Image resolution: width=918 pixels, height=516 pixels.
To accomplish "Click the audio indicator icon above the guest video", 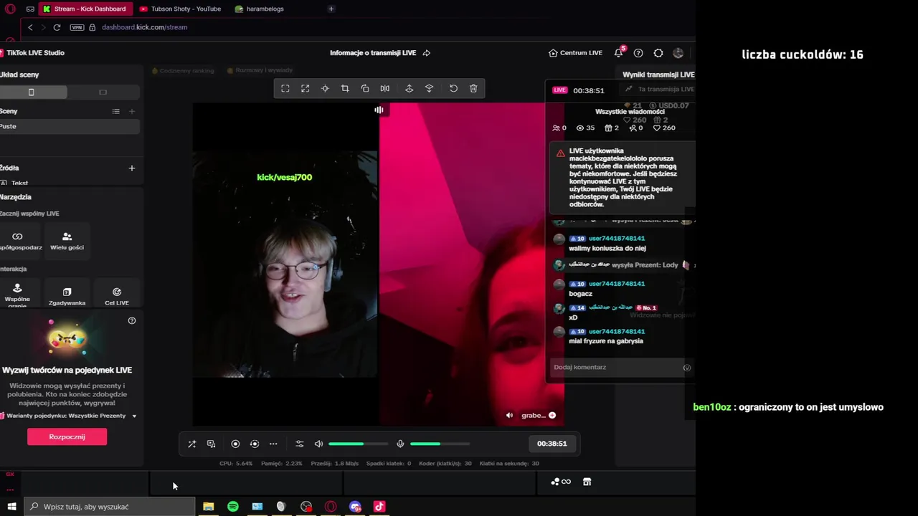I will [x=379, y=110].
